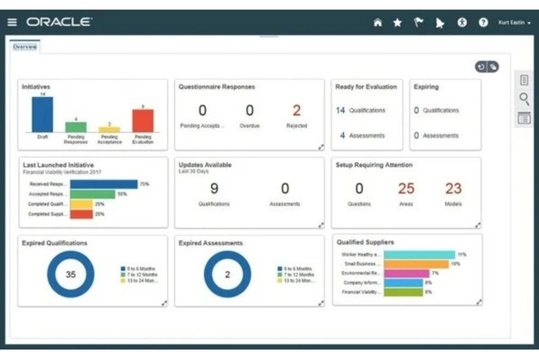Image resolution: width=539 pixels, height=359 pixels.
Task: Expand the Qualified Suppliers tile
Action: coord(478,302)
